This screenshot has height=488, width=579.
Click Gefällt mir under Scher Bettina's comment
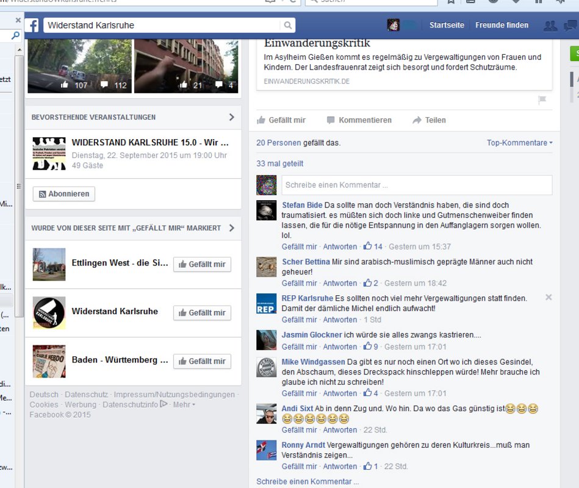tap(299, 283)
